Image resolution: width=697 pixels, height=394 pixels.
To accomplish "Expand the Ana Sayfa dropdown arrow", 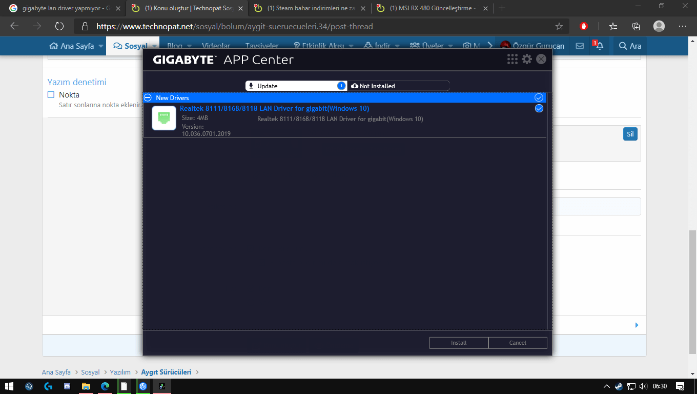I will (x=101, y=46).
